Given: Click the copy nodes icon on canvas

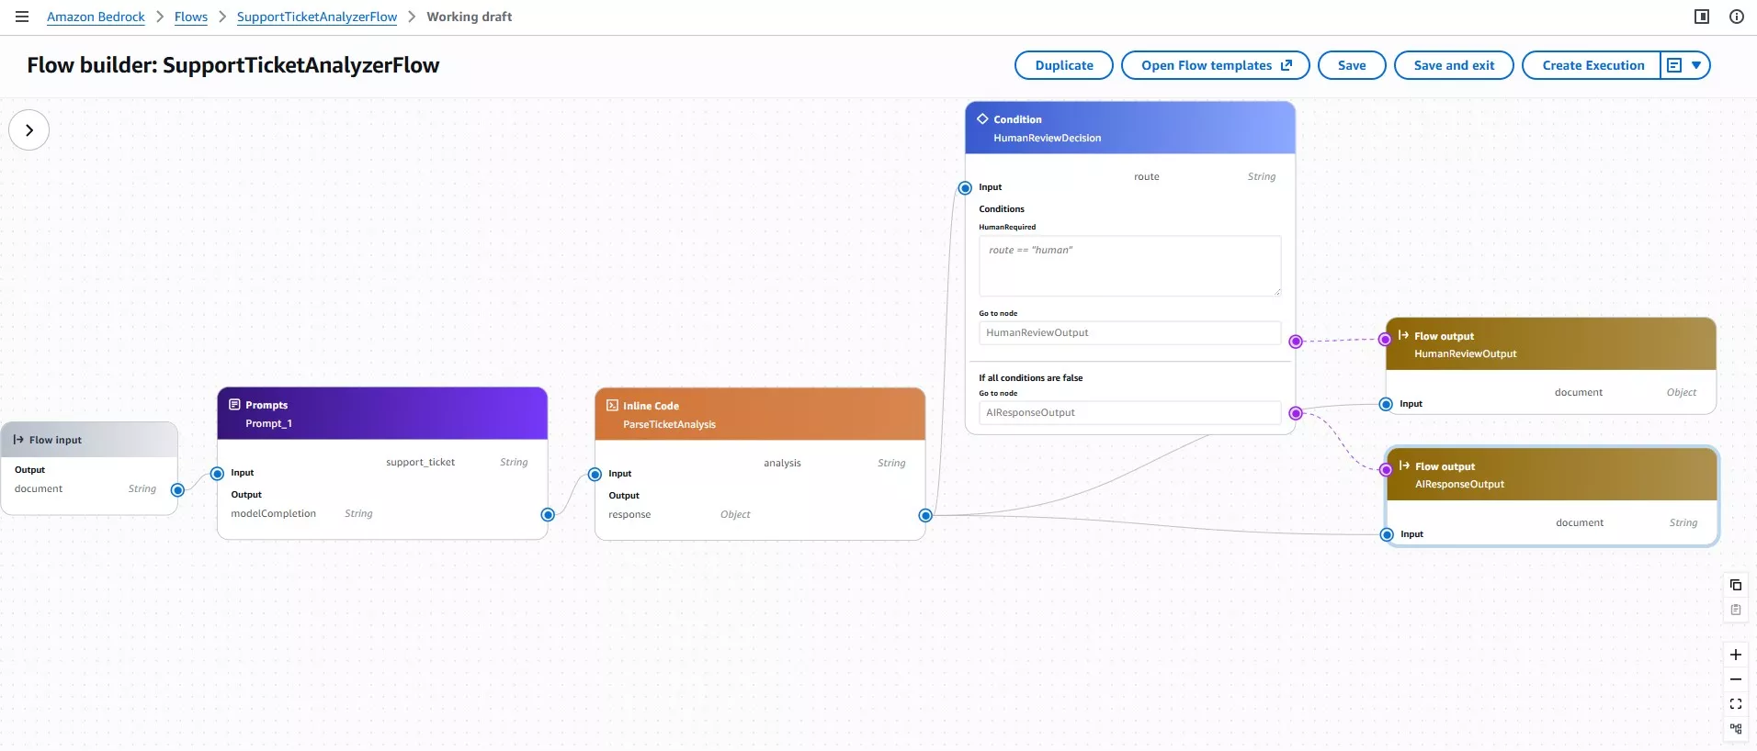Looking at the screenshot, I should [1736, 585].
